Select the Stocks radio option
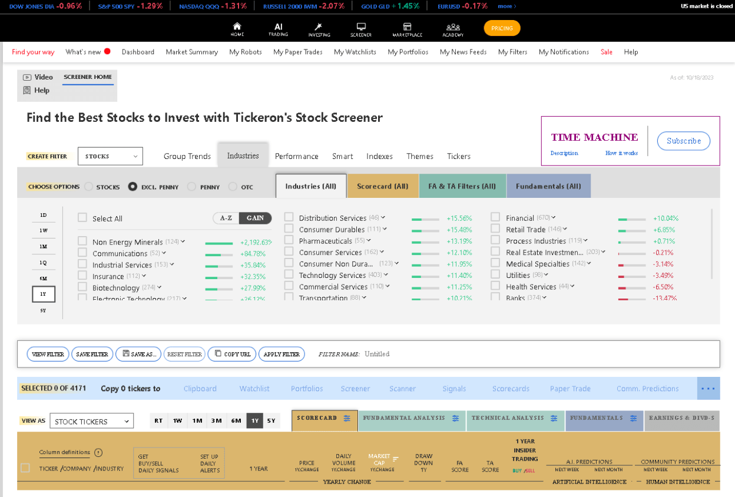Viewport: 735px width, 497px height. pyautogui.click(x=89, y=187)
